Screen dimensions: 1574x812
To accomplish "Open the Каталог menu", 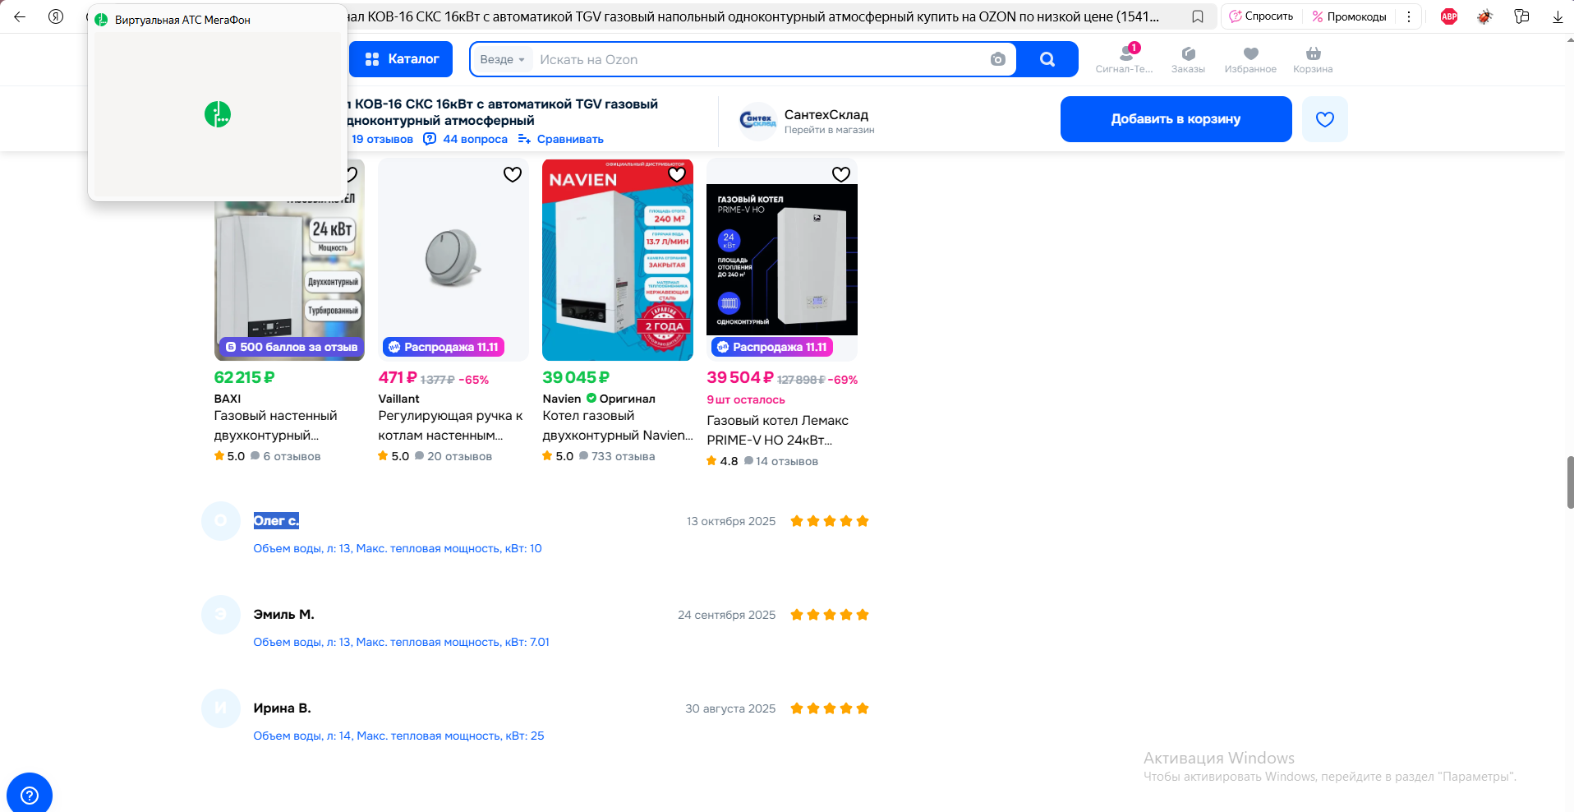I will [x=401, y=59].
